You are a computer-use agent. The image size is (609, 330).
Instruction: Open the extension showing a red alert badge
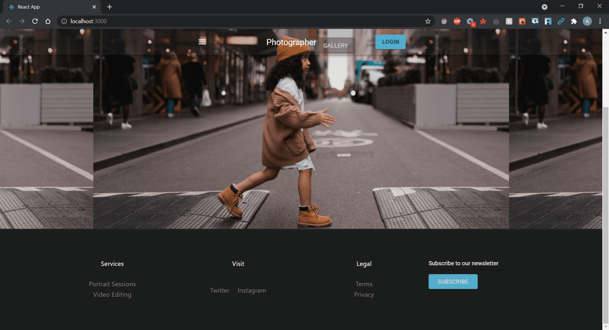(x=470, y=22)
